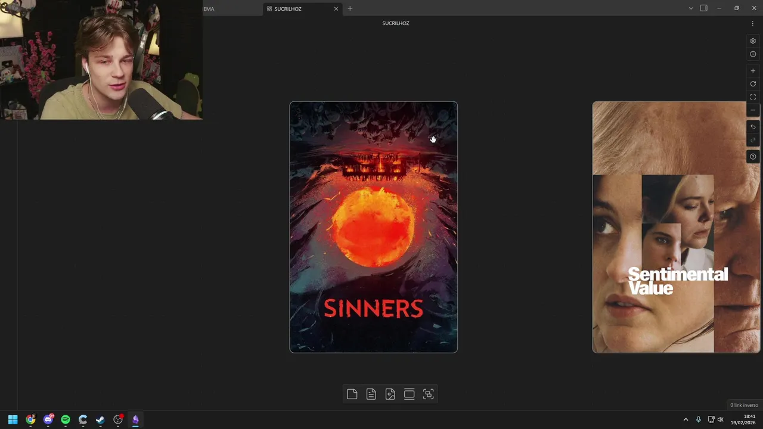Open the white C app in taskbar
The height and width of the screenshot is (429, 763).
(x=83, y=419)
